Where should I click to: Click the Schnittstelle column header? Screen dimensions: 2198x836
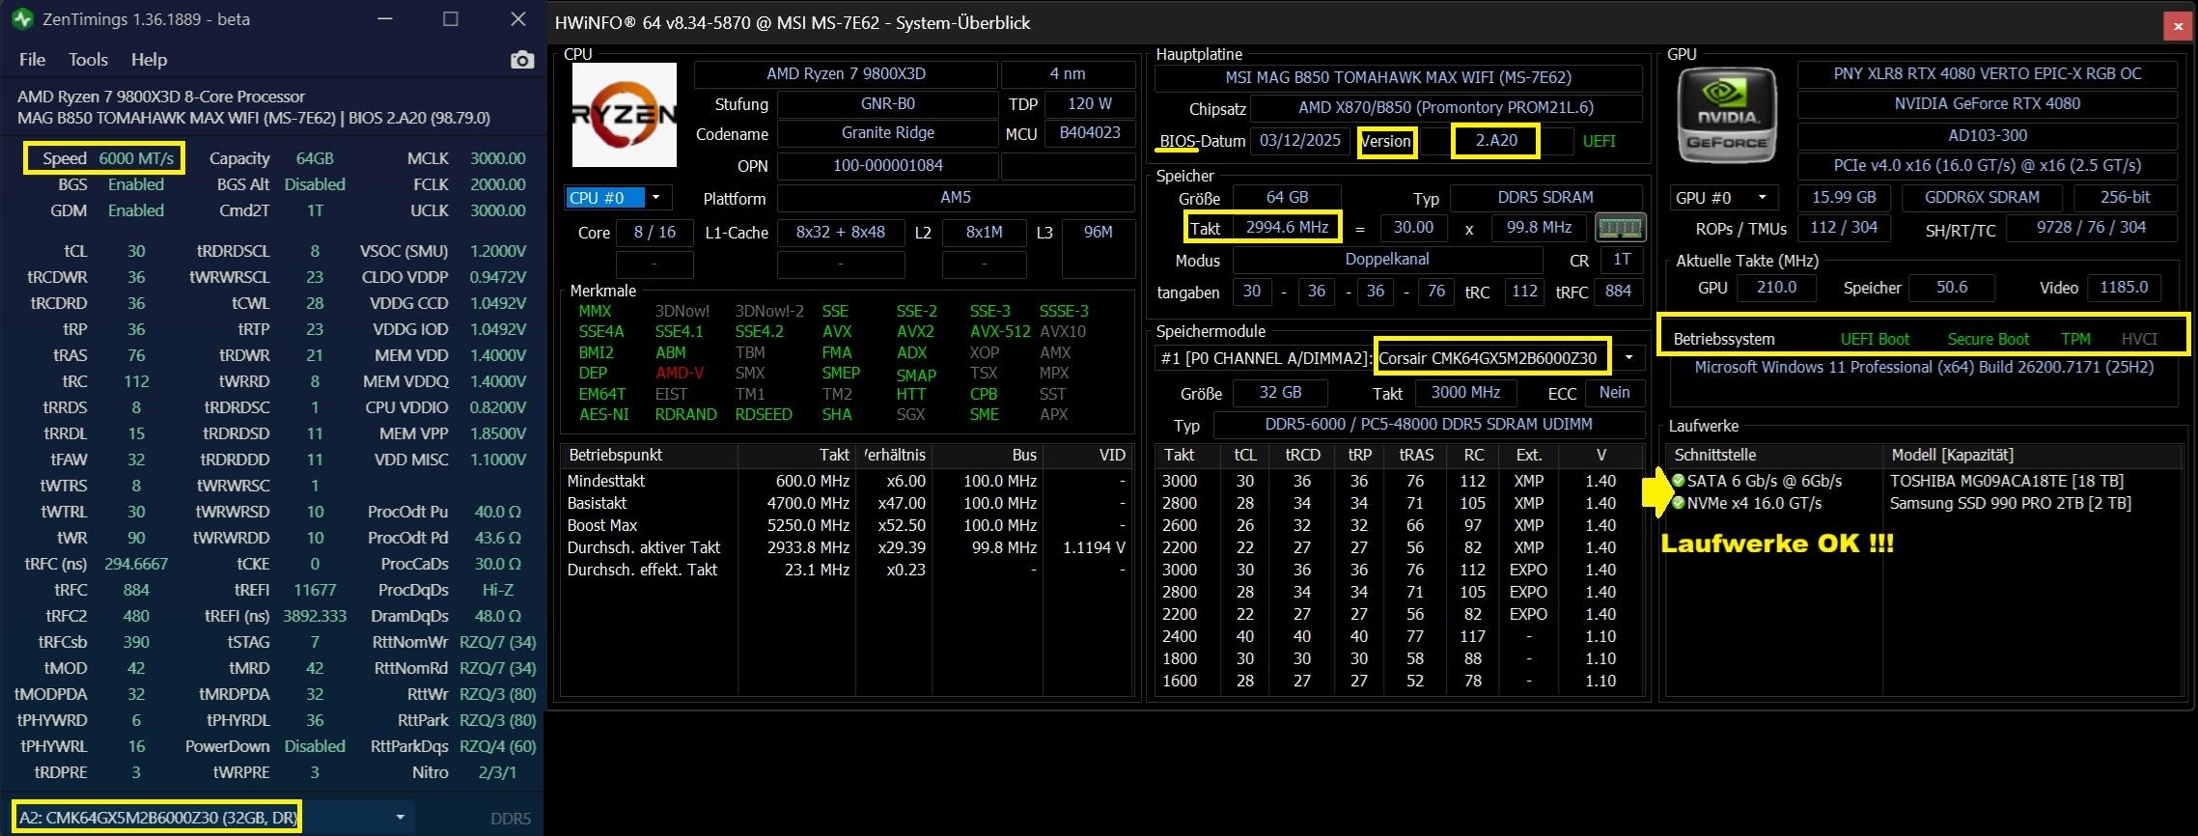tap(1774, 455)
